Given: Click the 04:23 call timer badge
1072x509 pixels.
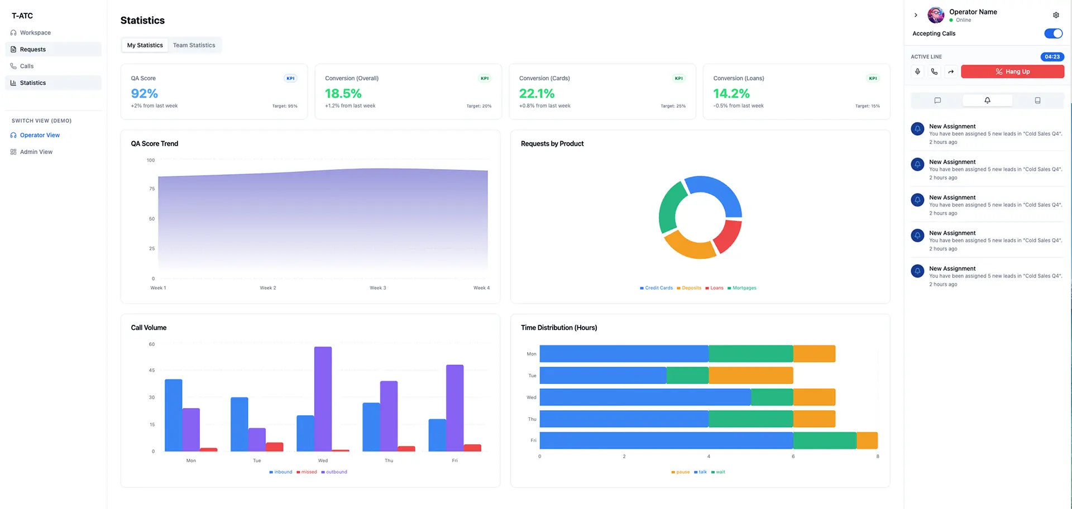Looking at the screenshot, I should click(1052, 56).
